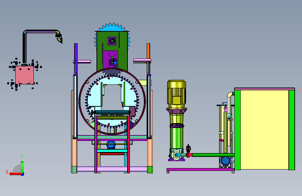Click the red X axis arrow of the triad
302x196 pixels.
(16, 174)
